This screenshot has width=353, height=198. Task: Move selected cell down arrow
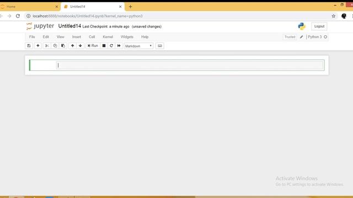click(81, 46)
